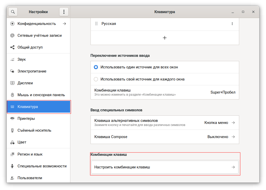The height and width of the screenshot is (190, 266).
Task: Open the three-dot menu beside Настройки title
Action: click(64, 12)
